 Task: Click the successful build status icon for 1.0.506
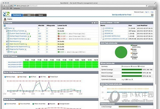point(58,34)
